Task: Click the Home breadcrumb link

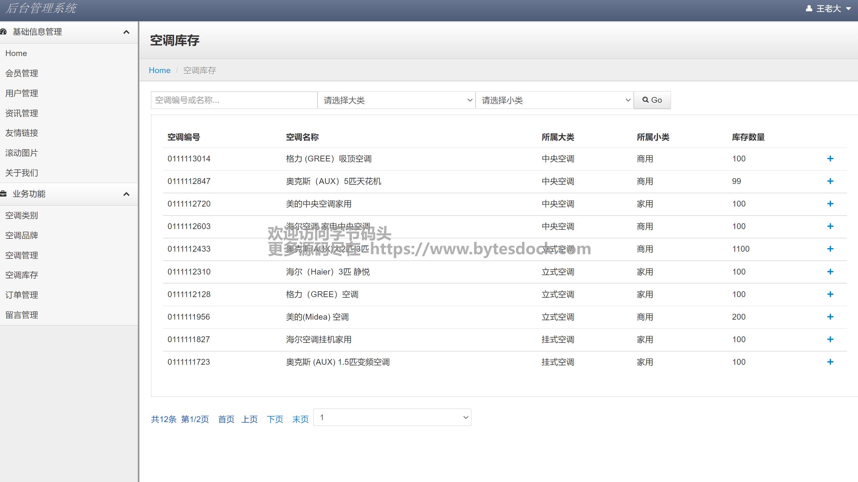Action: pyautogui.click(x=159, y=71)
